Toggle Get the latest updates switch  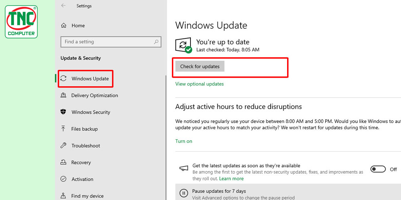coord(378,169)
